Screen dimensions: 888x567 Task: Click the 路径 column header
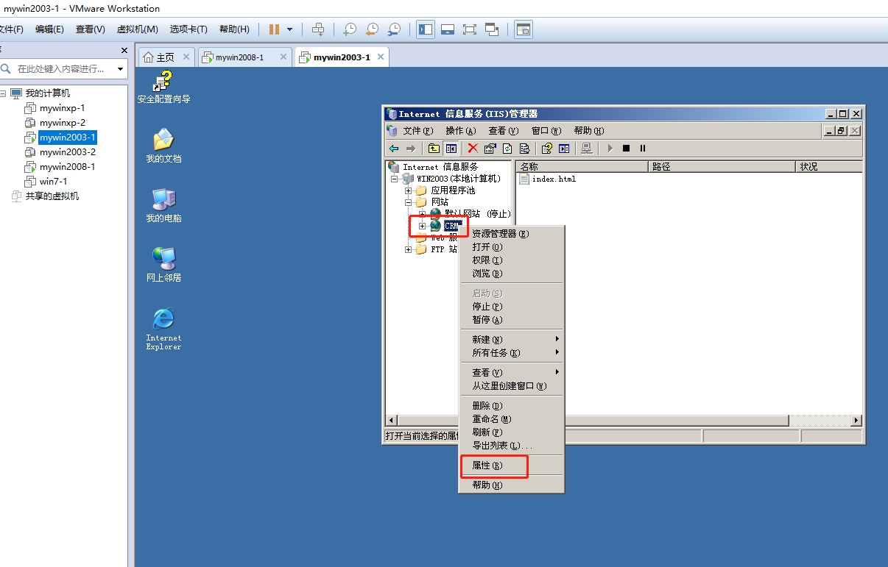pos(722,167)
